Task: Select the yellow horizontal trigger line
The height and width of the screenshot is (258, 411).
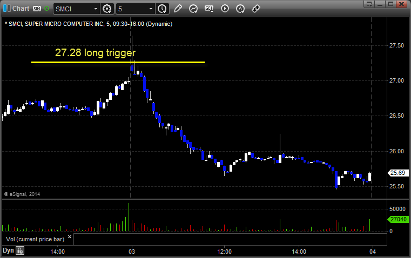Action: click(118, 62)
